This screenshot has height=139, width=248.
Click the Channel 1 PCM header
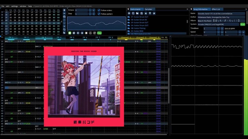tap(126, 37)
